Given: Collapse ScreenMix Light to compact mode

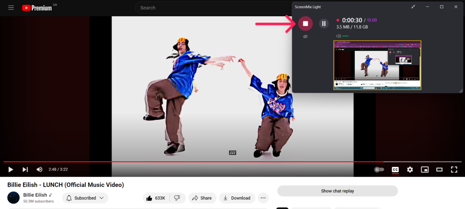Looking at the screenshot, I should [x=413, y=6].
